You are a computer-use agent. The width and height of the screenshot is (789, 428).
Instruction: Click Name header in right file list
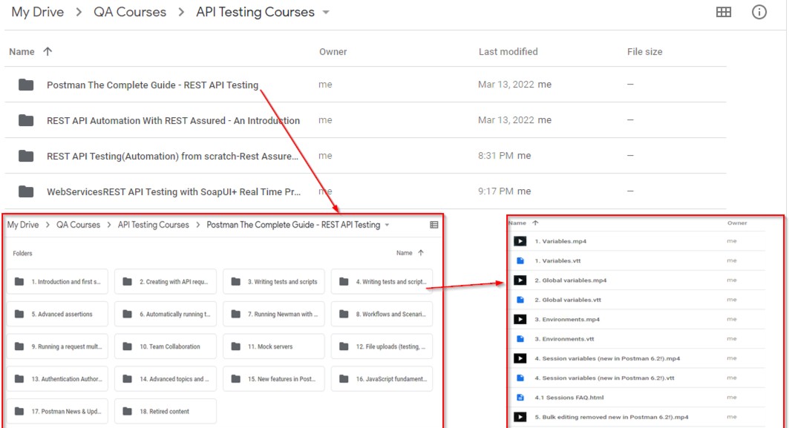517,223
